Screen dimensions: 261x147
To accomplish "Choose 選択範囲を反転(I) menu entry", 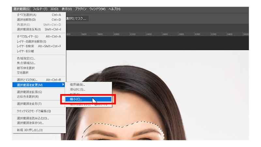I will point(39,29).
